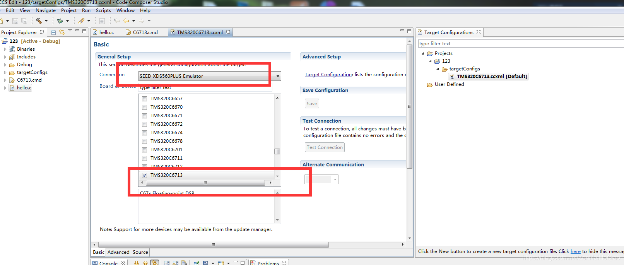Open the Target Configuration link

[x=328, y=75]
